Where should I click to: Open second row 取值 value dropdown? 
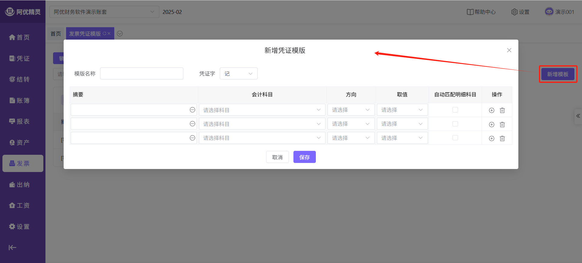402,124
